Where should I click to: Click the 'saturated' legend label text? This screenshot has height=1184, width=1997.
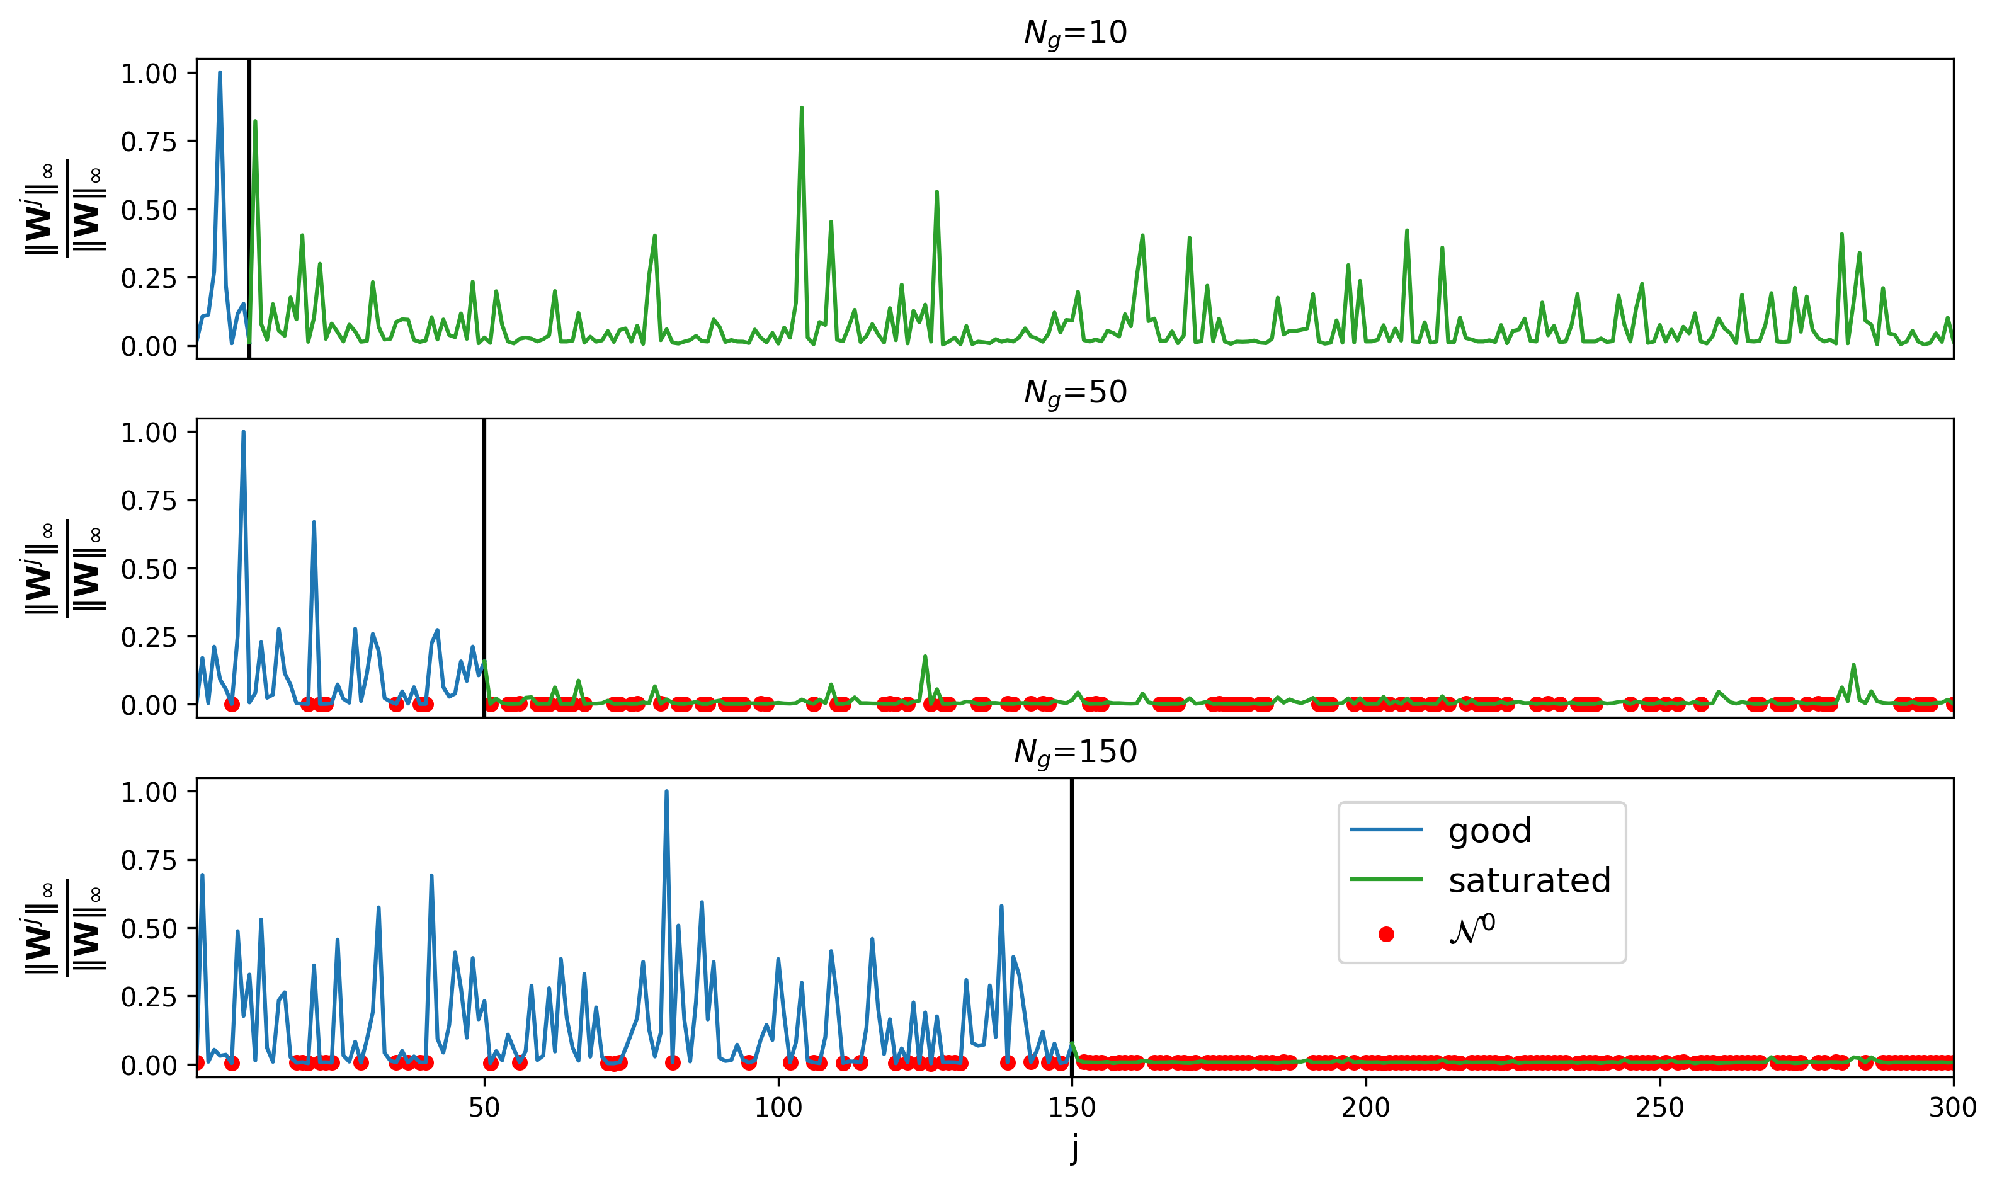(1530, 880)
